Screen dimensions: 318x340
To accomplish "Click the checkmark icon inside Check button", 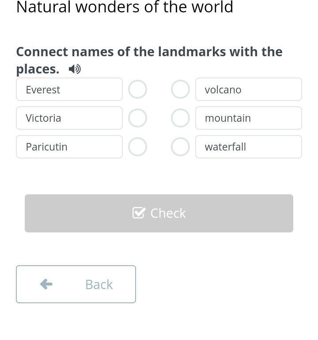I will pos(139,213).
